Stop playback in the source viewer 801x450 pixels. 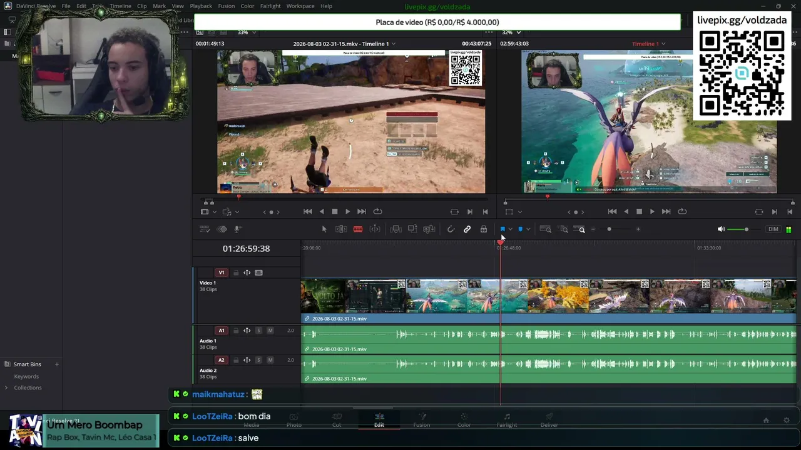tap(335, 212)
